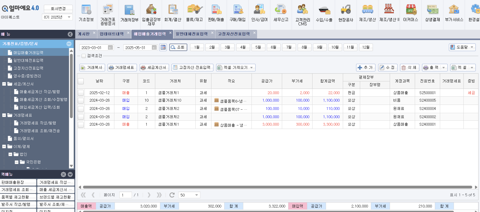The image size is (480, 212).
Task: Switch to the 게시판 tab
Action: (x=84, y=34)
